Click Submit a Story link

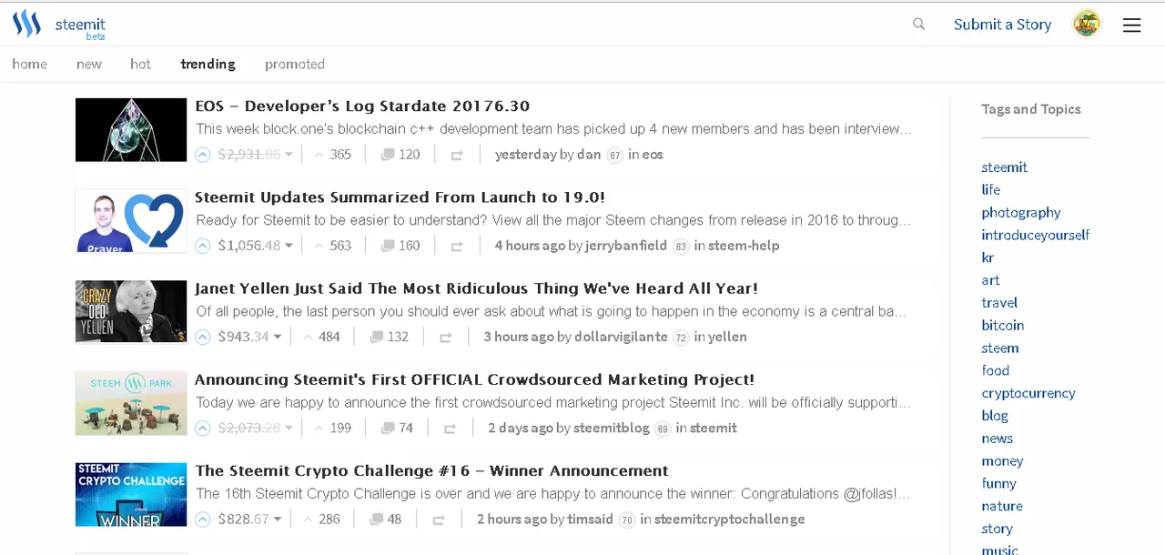[x=1002, y=25]
